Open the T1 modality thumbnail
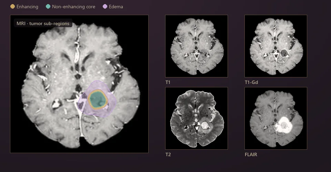The width and height of the screenshot is (331, 172). coord(196,46)
